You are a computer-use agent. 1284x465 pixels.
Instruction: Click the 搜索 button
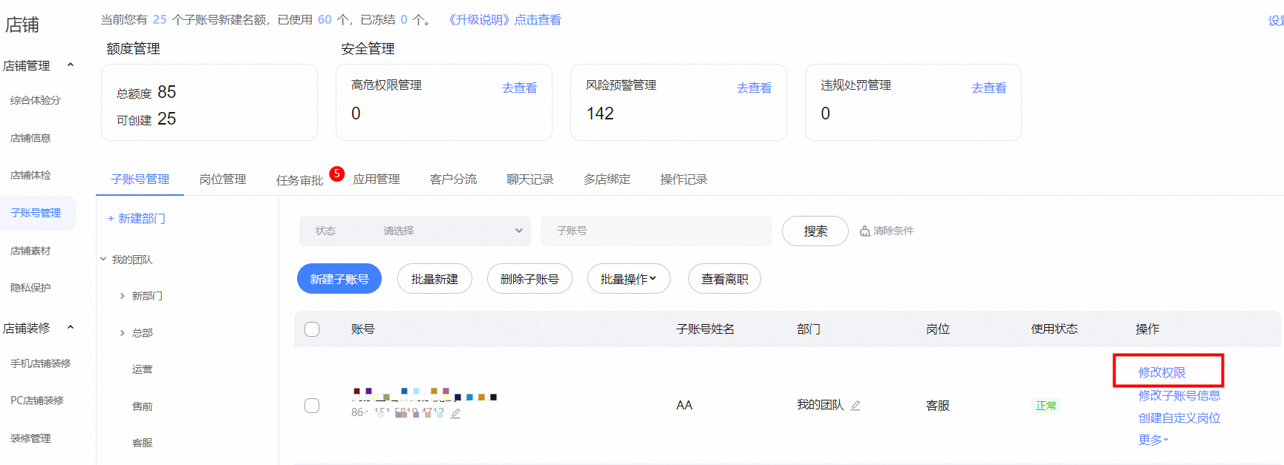(x=815, y=231)
